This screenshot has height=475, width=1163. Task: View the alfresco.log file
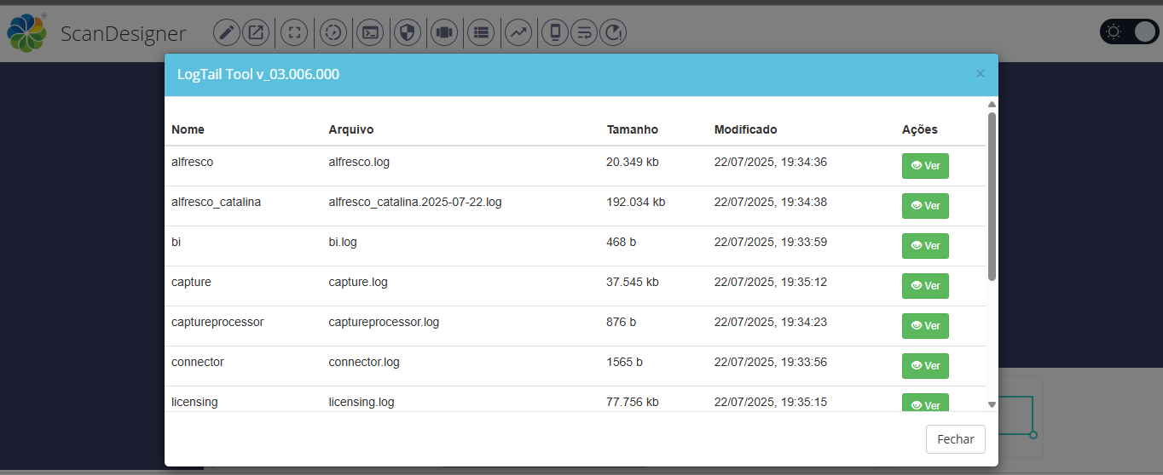click(x=925, y=166)
